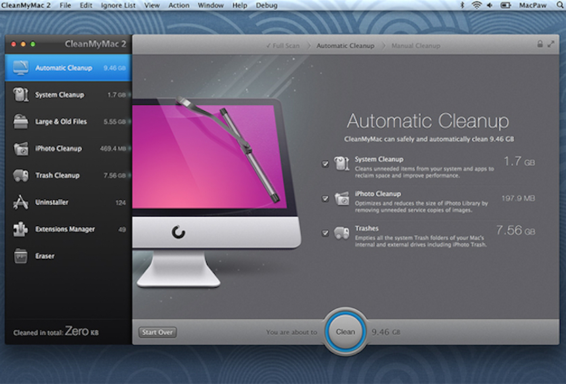
Task: Go to the Full Scan step
Action: [283, 46]
